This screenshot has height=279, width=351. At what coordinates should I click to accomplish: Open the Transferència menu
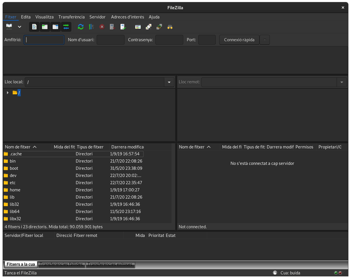point(72,17)
